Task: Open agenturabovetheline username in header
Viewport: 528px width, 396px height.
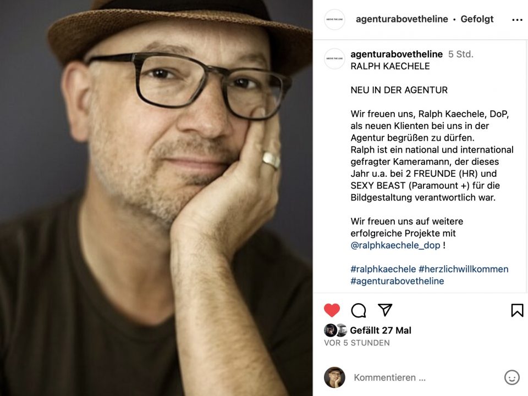Action: 402,19
